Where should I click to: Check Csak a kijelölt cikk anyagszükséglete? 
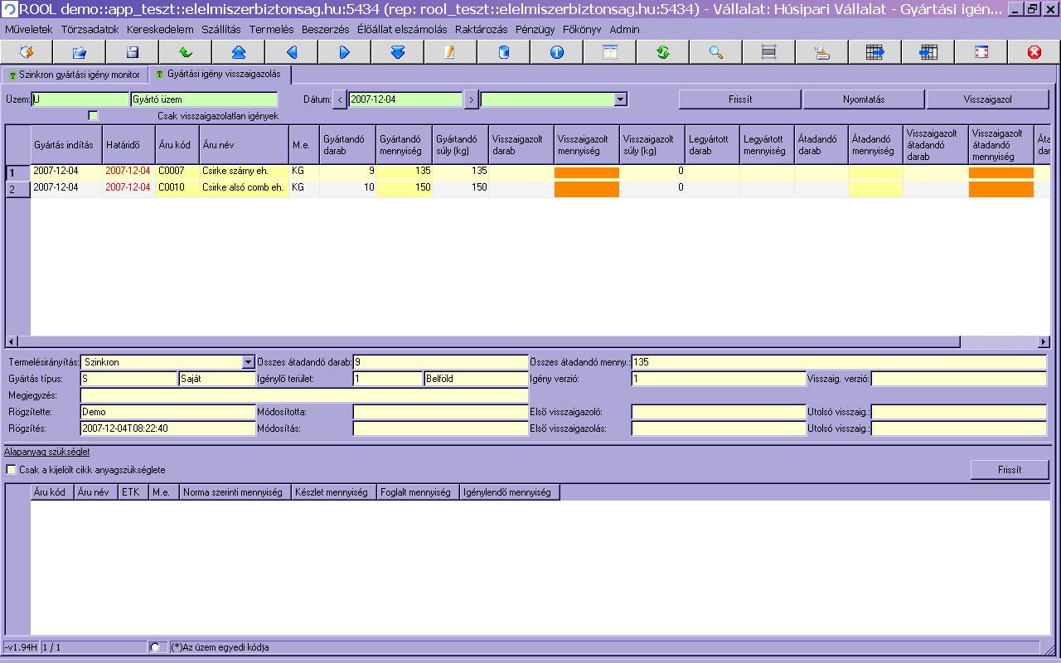point(12,470)
